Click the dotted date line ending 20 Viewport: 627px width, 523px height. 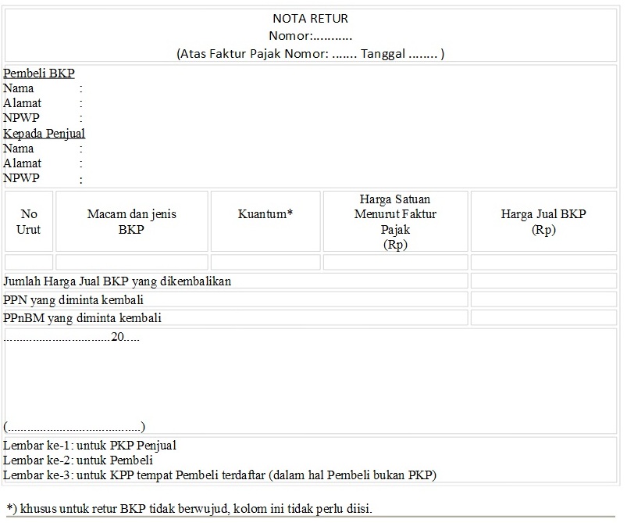click(72, 337)
